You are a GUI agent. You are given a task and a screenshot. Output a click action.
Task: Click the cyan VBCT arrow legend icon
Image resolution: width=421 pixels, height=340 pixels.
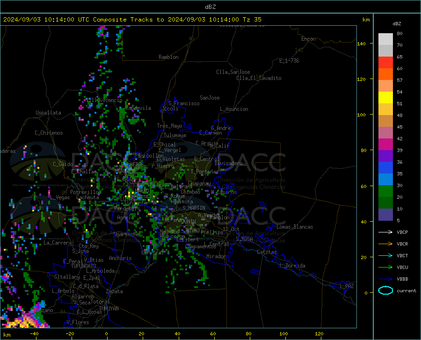[x=385, y=255]
